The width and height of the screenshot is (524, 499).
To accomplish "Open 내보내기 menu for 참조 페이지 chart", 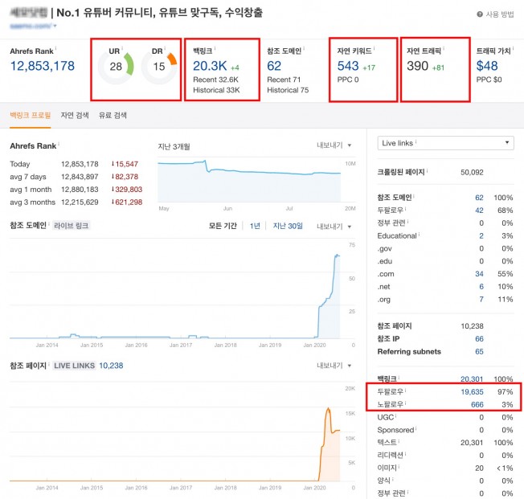I will tap(334, 366).
